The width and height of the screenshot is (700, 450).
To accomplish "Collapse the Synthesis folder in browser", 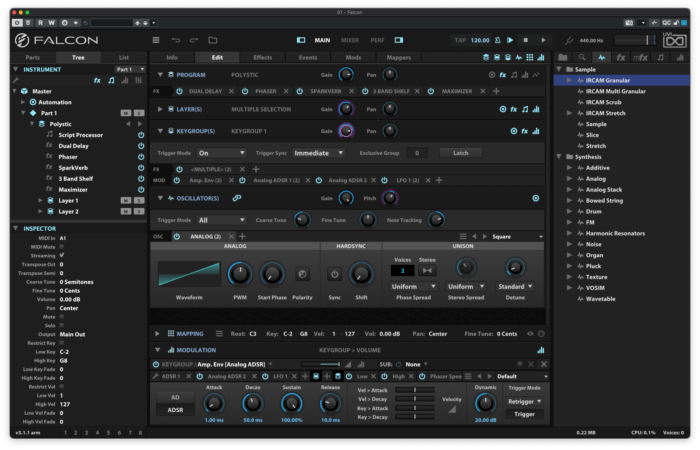I will [559, 156].
